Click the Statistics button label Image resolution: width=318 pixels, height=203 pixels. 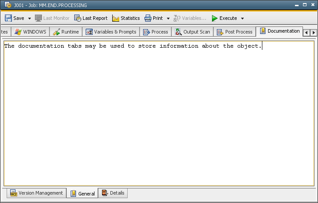tap(130, 18)
